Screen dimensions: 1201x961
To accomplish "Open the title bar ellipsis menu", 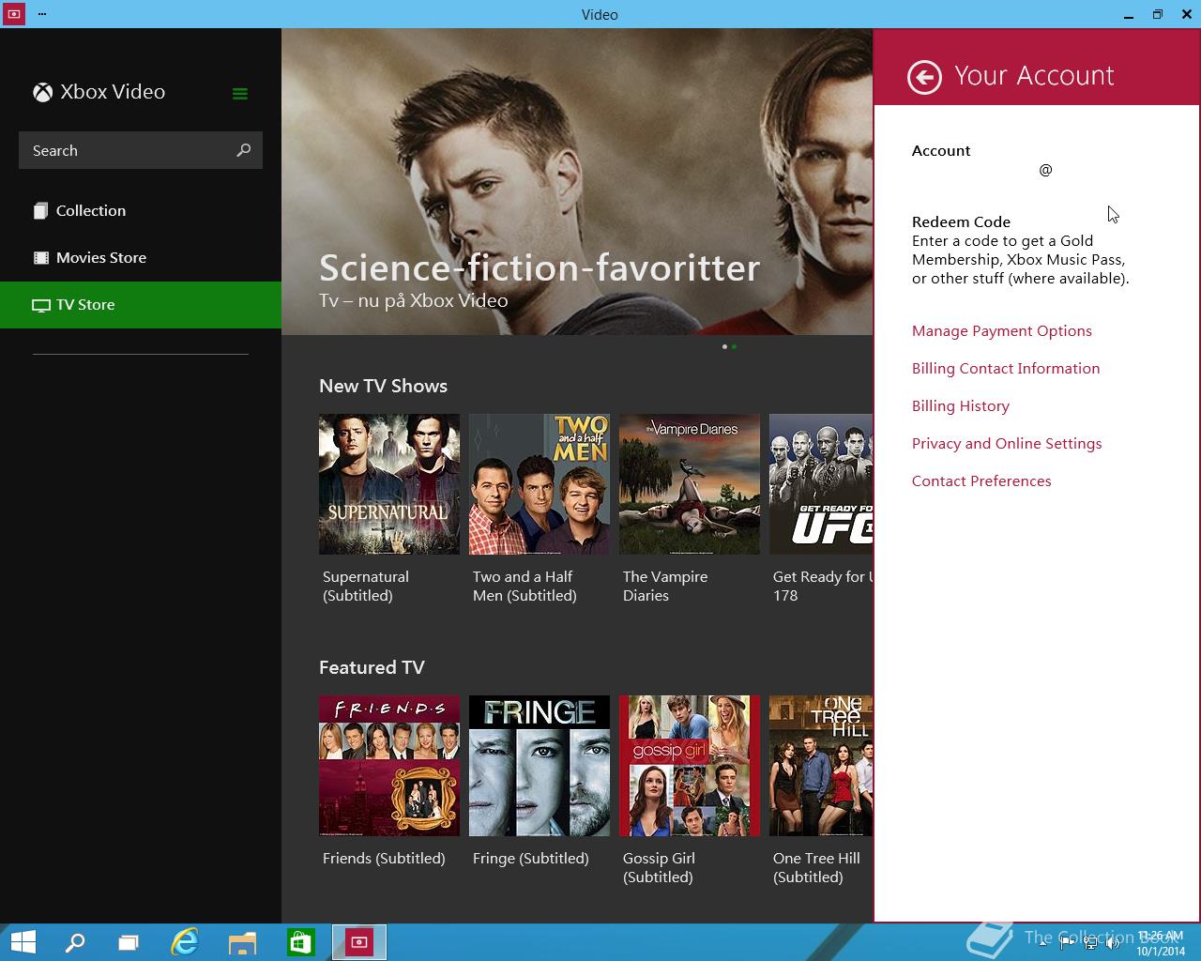I will coord(42,14).
